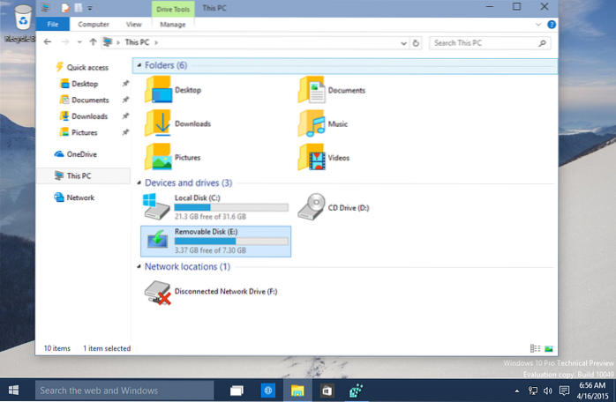The height and width of the screenshot is (402, 616).
Task: Click the Back navigation arrow
Action: click(x=48, y=42)
